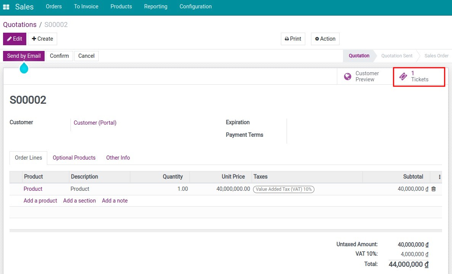Return to Quotations via the breadcrumb
The width and height of the screenshot is (452, 274).
pyautogui.click(x=20, y=24)
